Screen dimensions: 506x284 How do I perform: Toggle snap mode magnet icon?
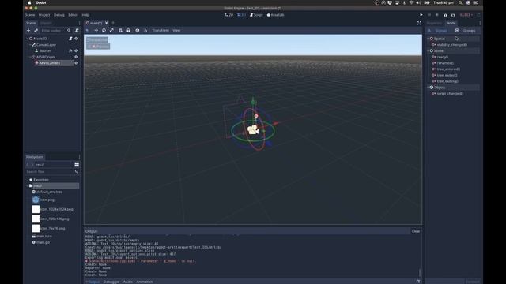[145, 30]
